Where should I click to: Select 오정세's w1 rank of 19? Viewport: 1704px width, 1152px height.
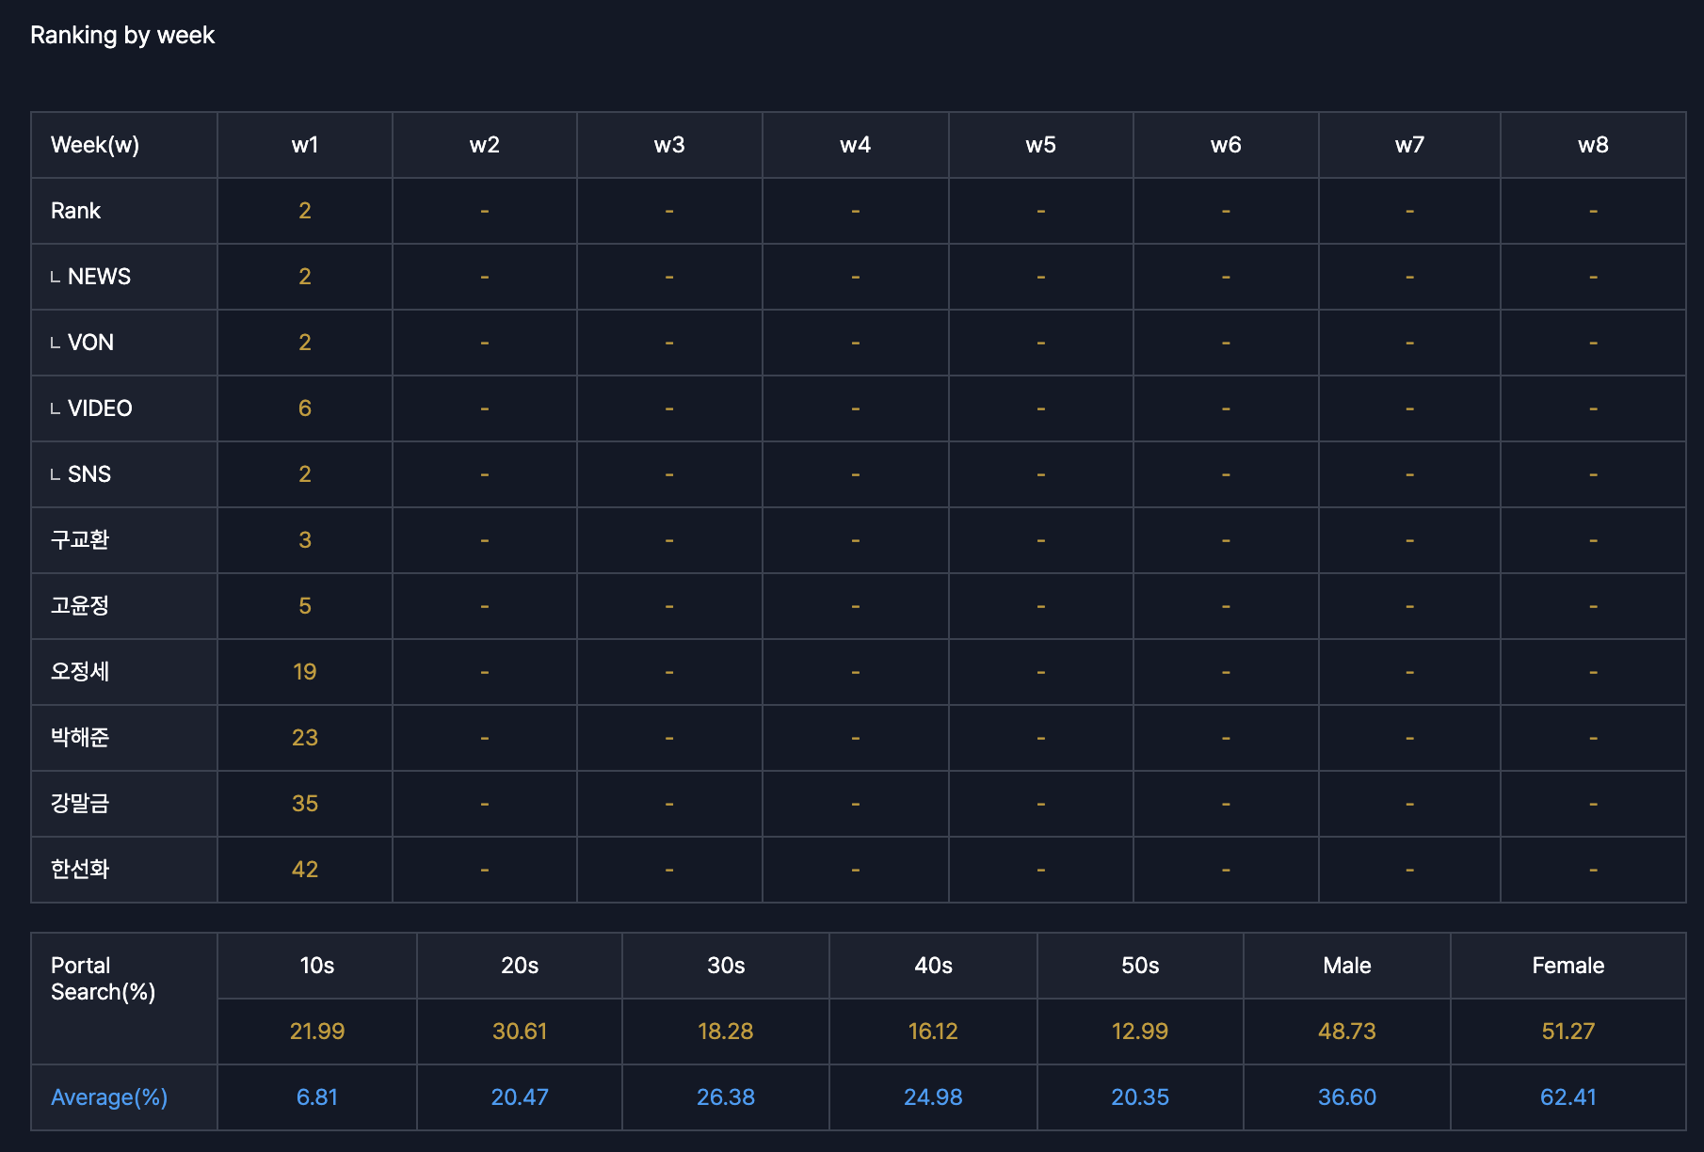pyautogui.click(x=304, y=672)
